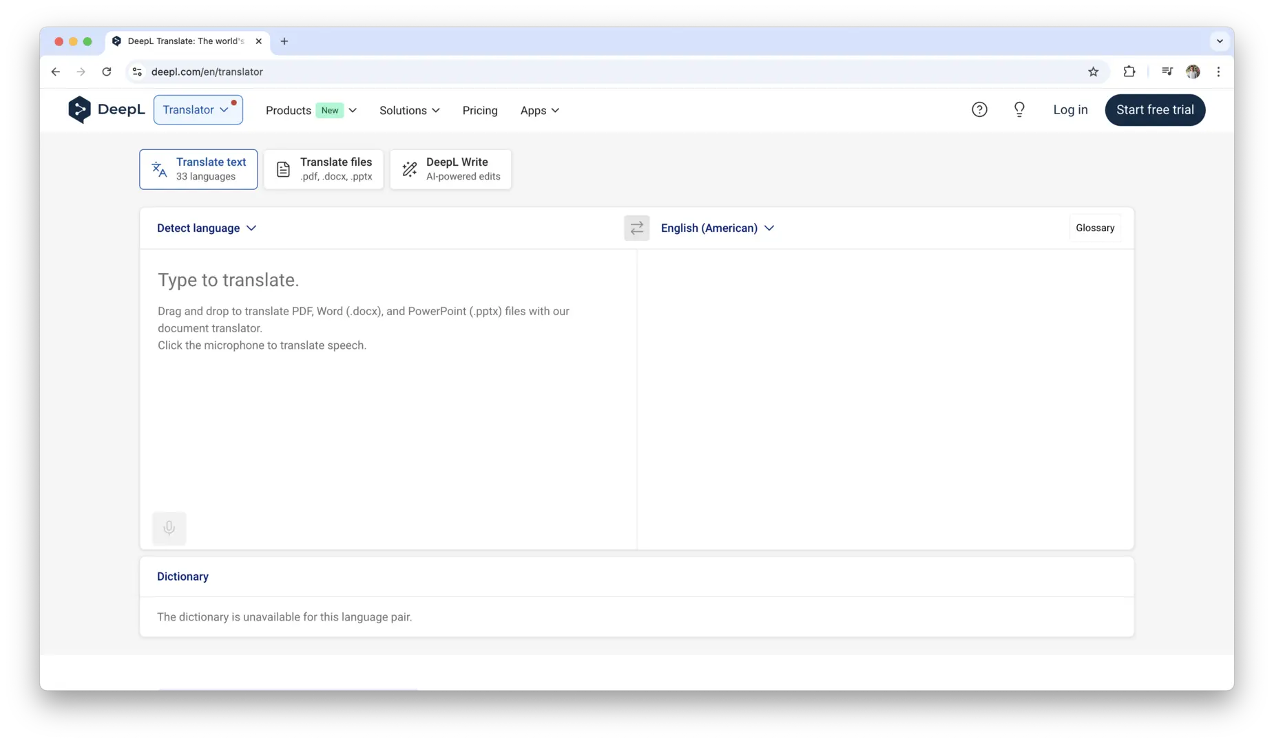Open the English (American) target language selector
Image resolution: width=1274 pixels, height=743 pixels.
tap(718, 228)
